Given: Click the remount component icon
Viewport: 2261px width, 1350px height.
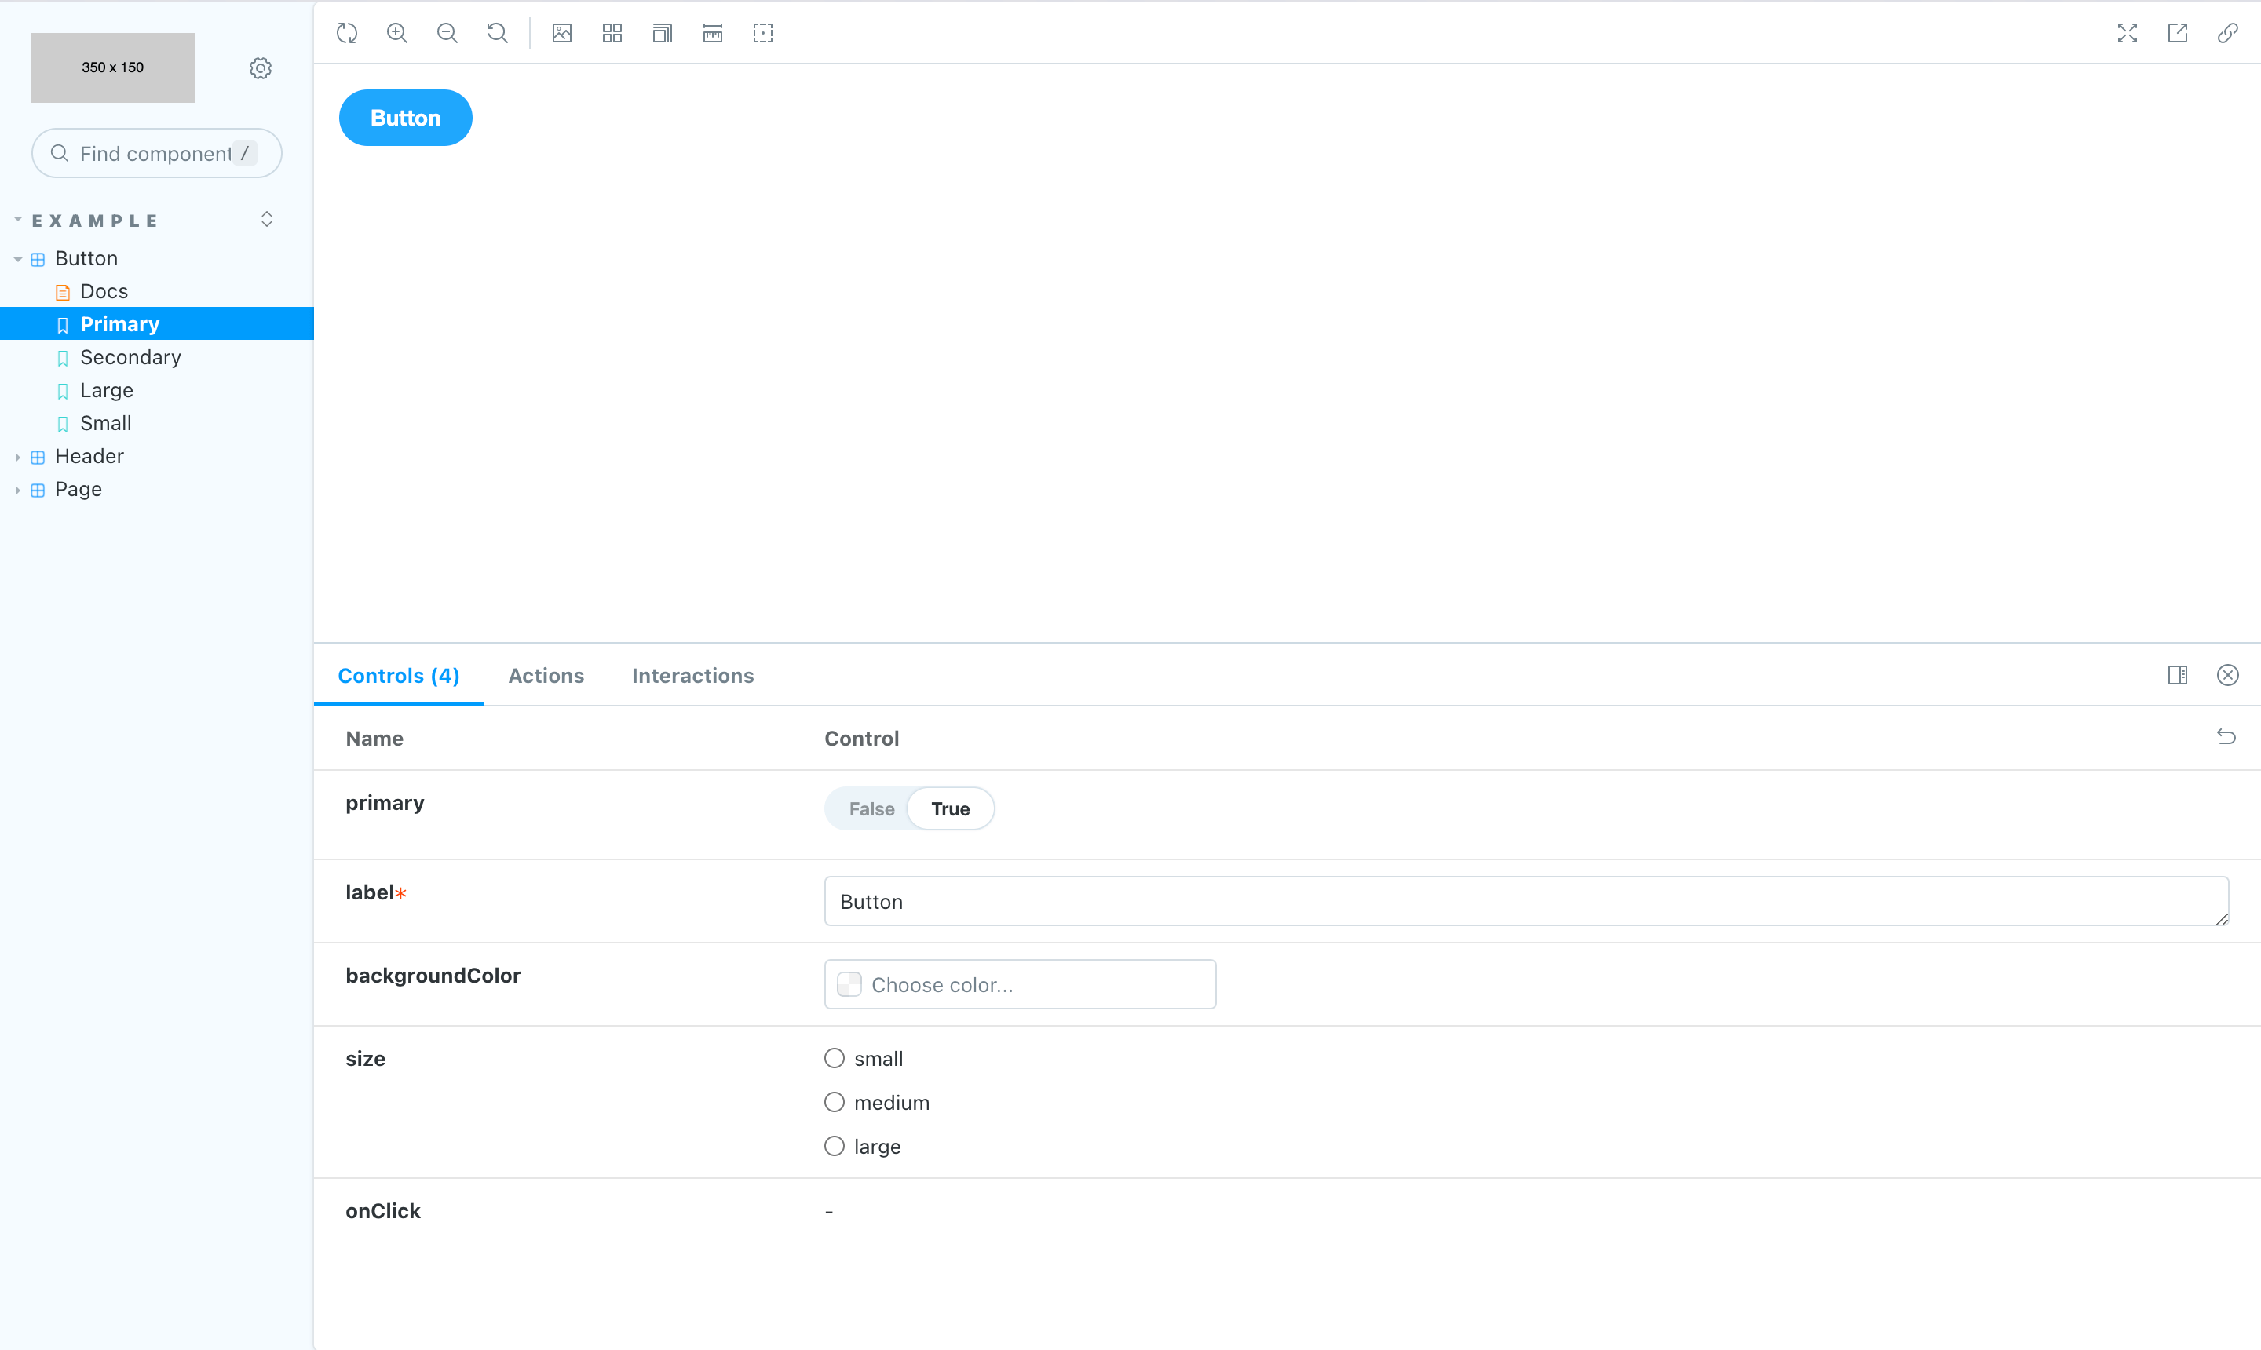Looking at the screenshot, I should 347,34.
